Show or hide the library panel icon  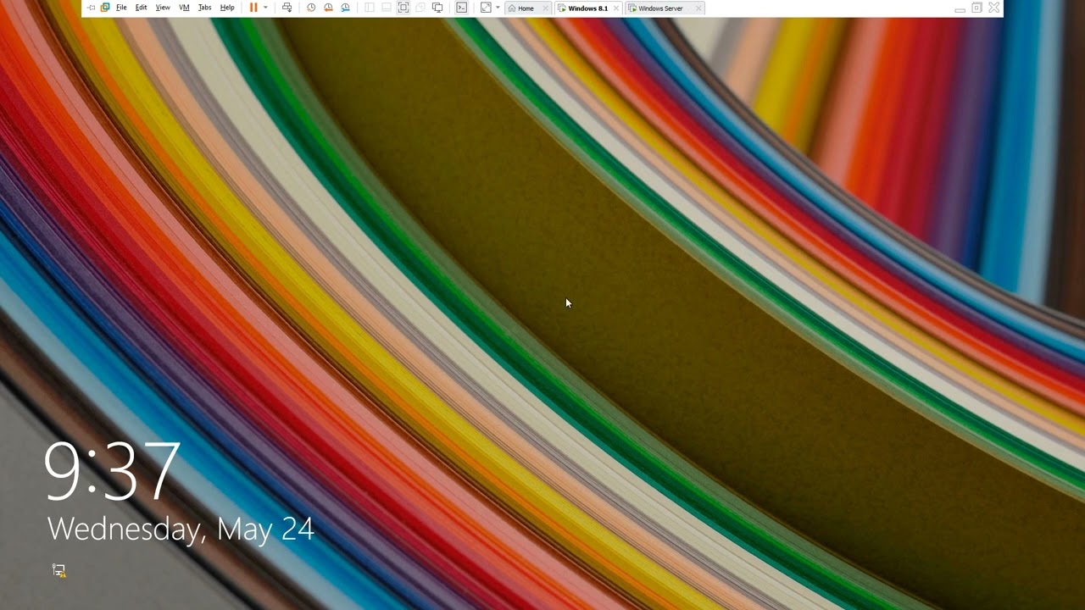pyautogui.click(x=369, y=8)
